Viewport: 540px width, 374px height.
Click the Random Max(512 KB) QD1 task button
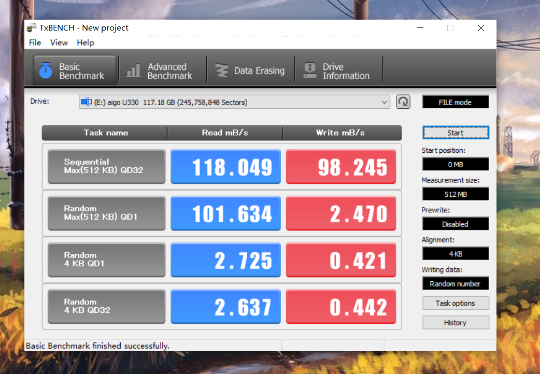(106, 213)
